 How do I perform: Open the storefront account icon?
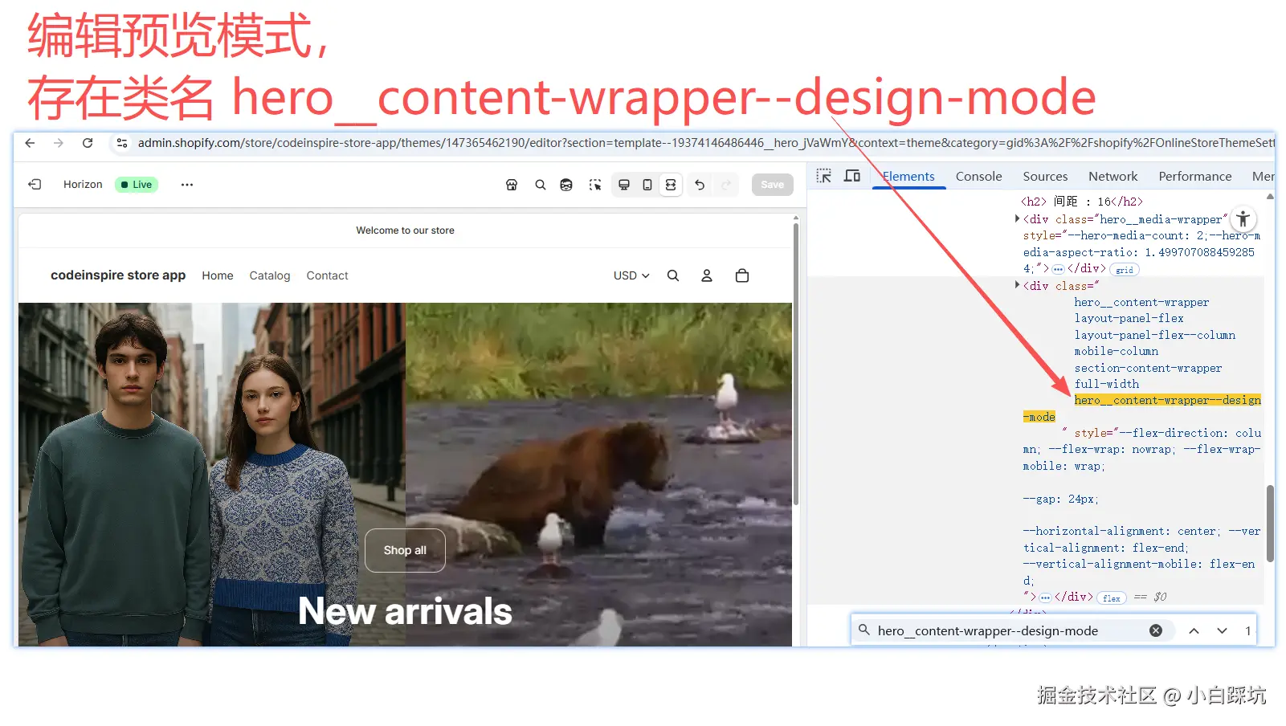pyautogui.click(x=707, y=275)
